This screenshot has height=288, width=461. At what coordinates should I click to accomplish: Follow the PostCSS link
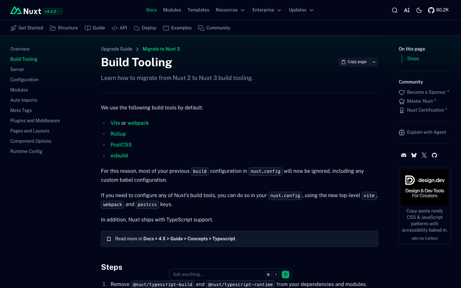121,145
